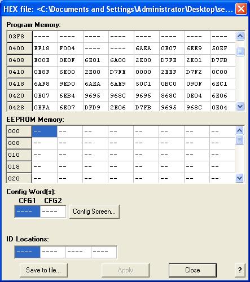Select program memory cell 6A00

click(121, 60)
